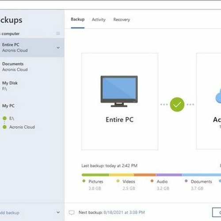
Task: Click the Videos legend dot
Action: coord(118,181)
